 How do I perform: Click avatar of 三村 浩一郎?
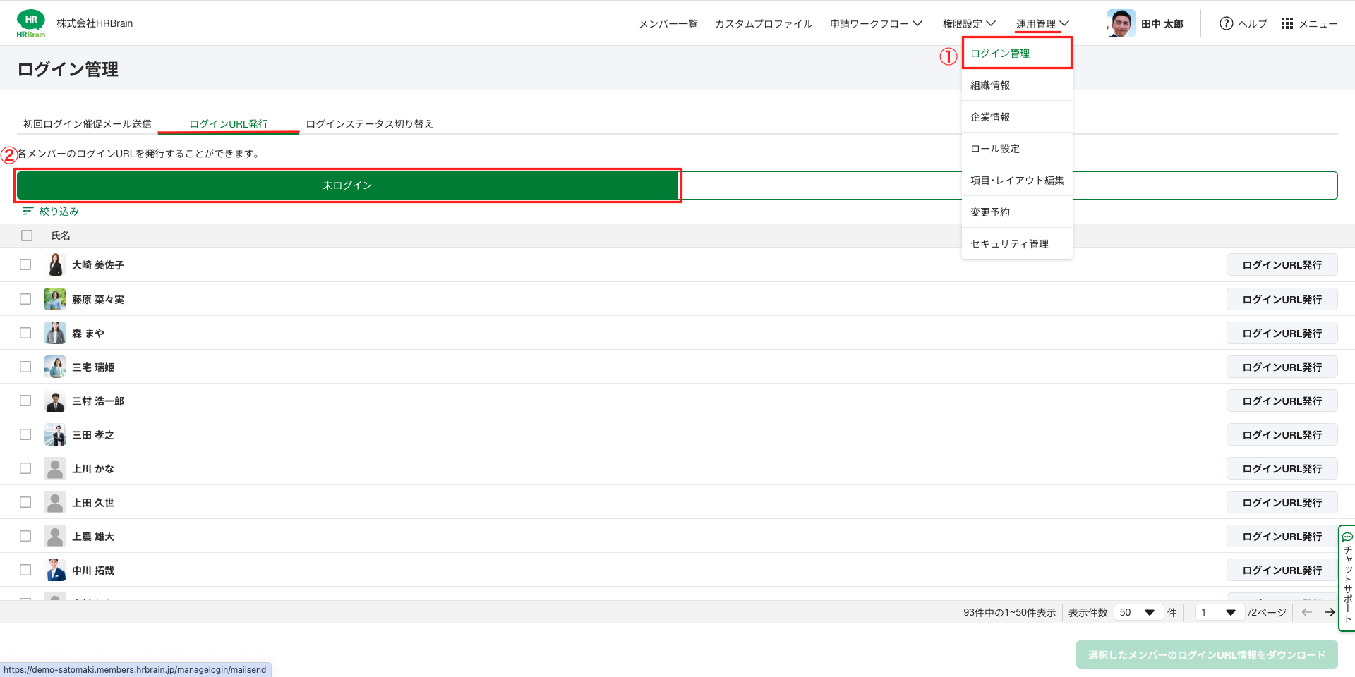(55, 401)
